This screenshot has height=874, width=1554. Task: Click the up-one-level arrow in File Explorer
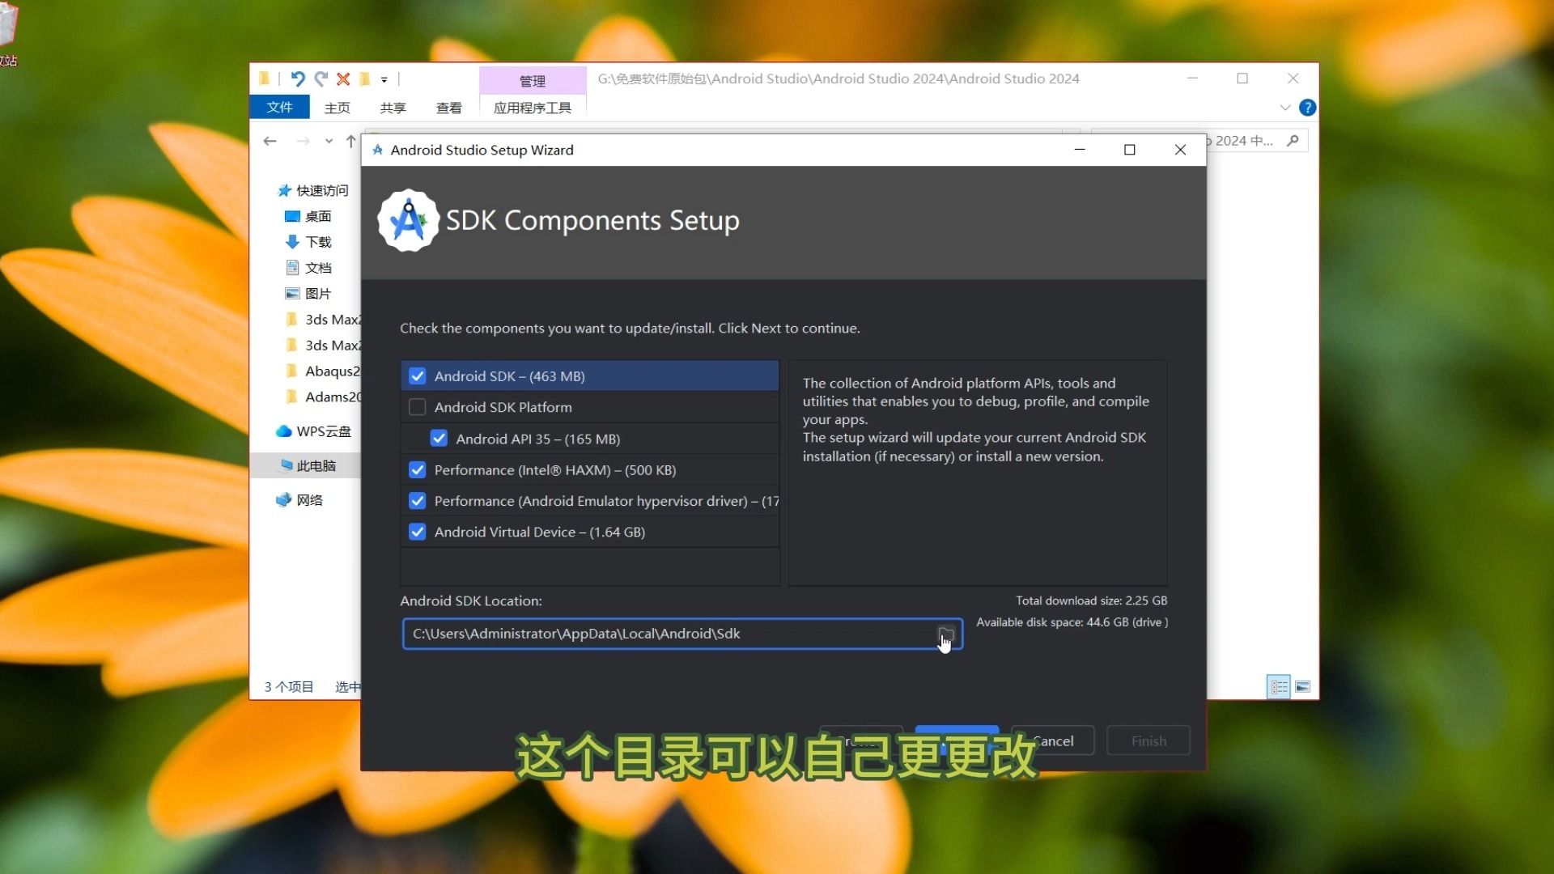(x=350, y=141)
